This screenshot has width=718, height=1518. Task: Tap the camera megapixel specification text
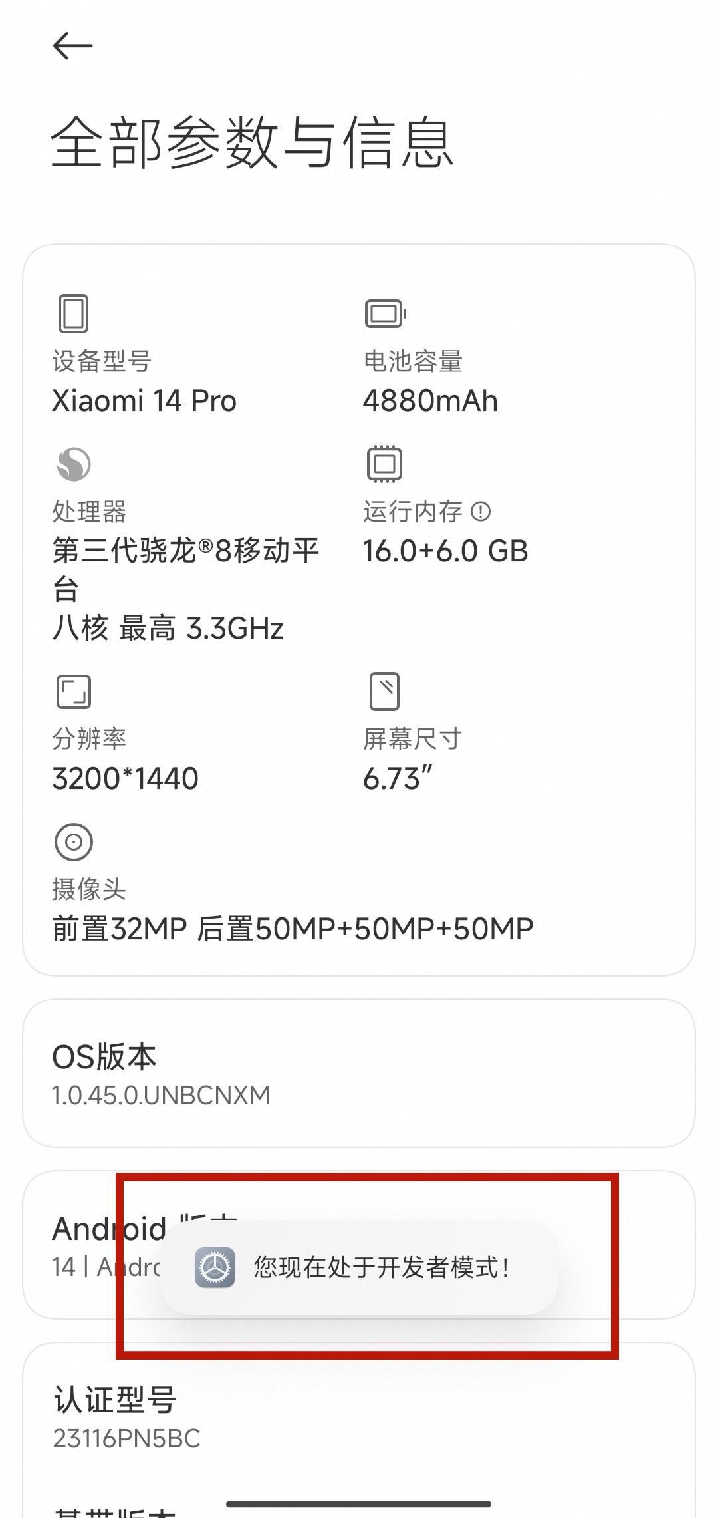(x=293, y=929)
